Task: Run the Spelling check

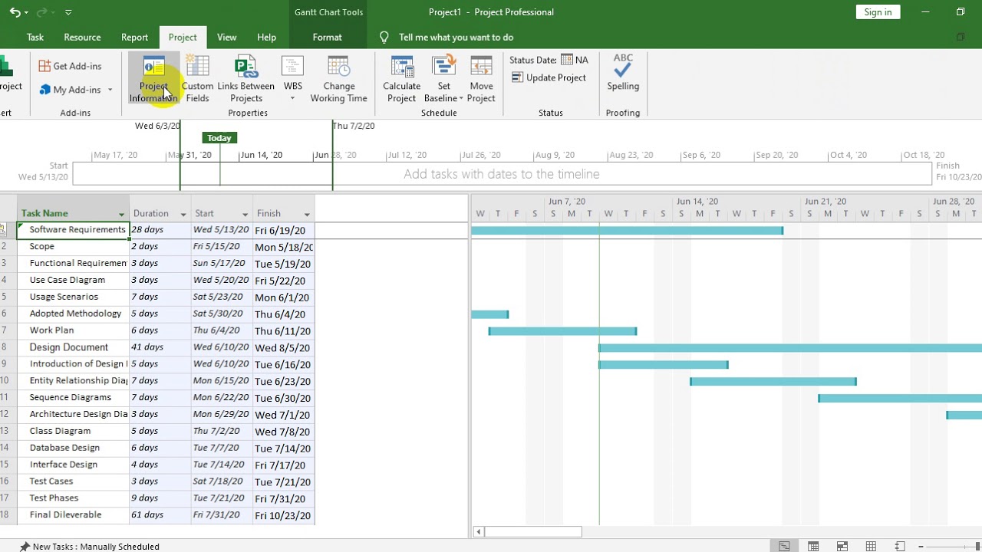Action: tap(623, 73)
